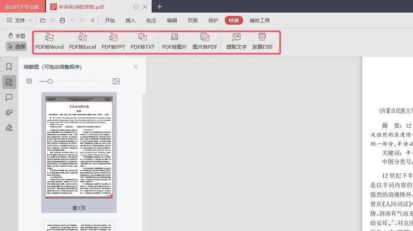The width and height of the screenshot is (413, 231).
Task: Expand the quick access toolbar dropdown
Action: coord(92,20)
